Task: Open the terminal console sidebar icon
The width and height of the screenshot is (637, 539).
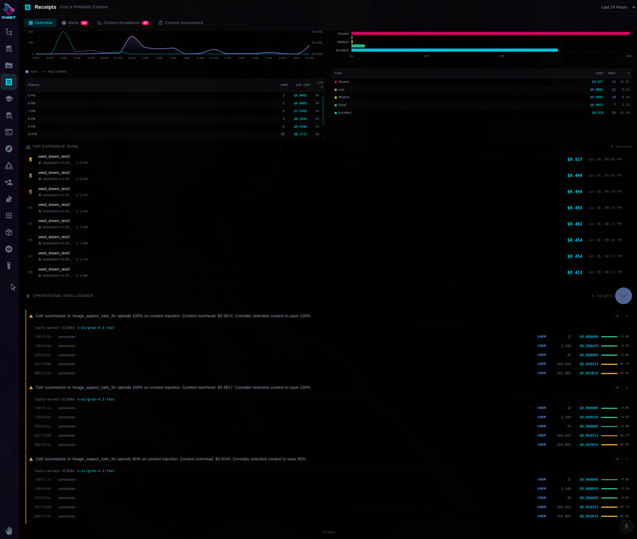Action: [x=9, y=132]
